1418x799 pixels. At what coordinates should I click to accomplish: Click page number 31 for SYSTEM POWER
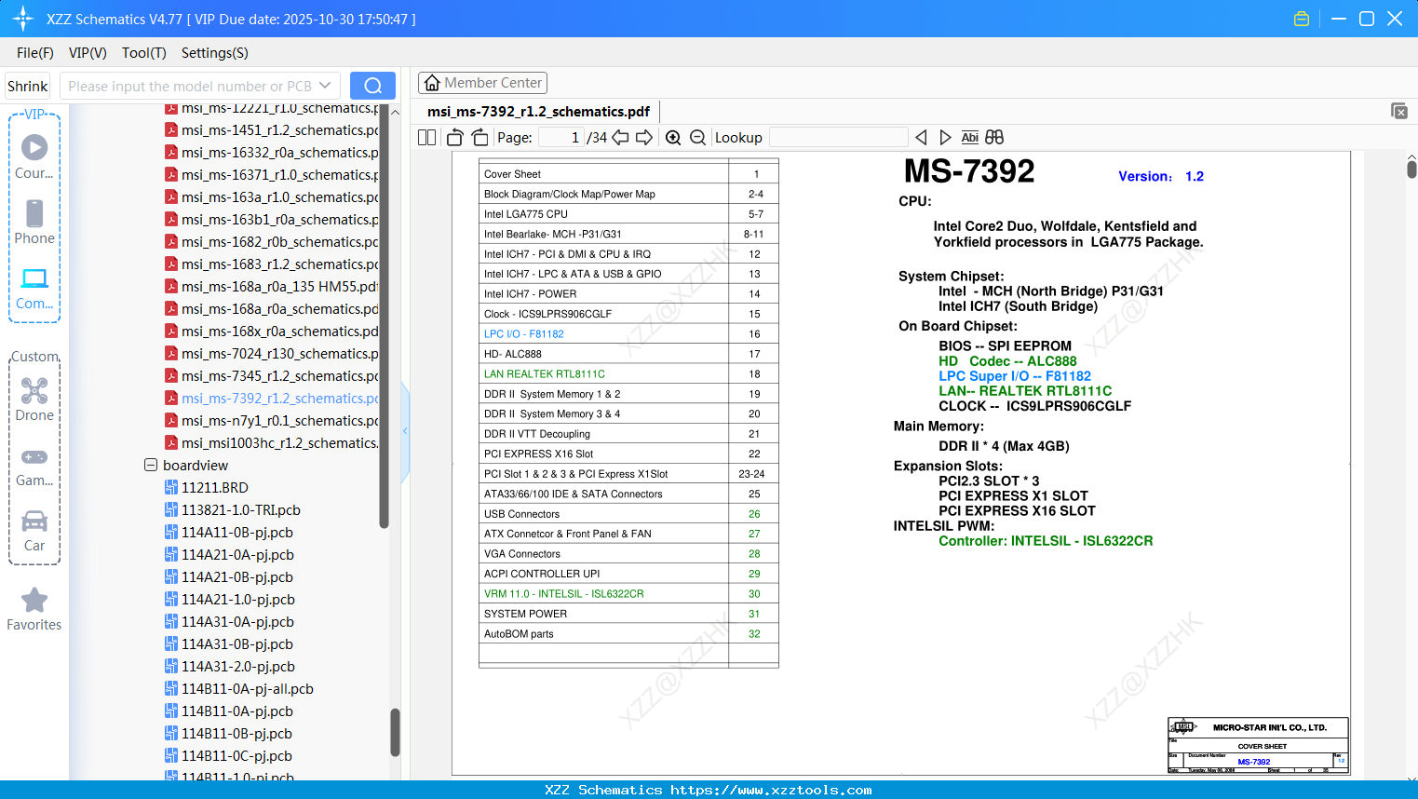click(x=754, y=614)
